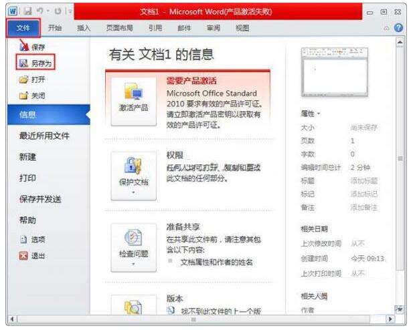The height and width of the screenshot is (330, 415).
Task: Choose 关闭 in the file menu
Action: coord(32,96)
